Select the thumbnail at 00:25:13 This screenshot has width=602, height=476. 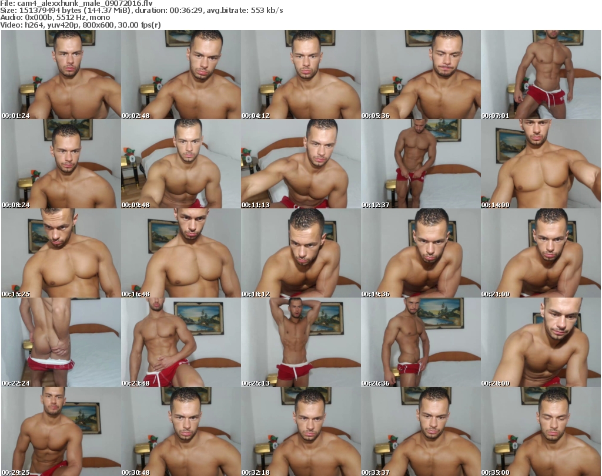[x=300, y=342]
